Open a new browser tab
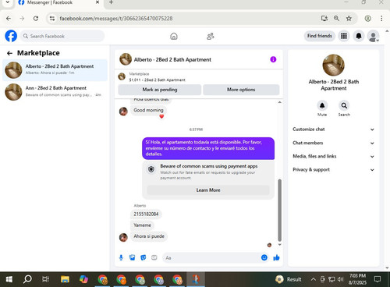Image resolution: width=390 pixels, height=287 pixels. (x=111, y=2)
